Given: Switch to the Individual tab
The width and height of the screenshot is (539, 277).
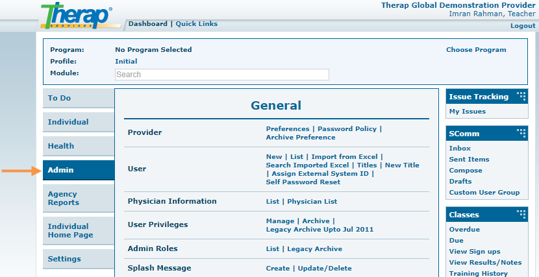Looking at the screenshot, I should (79, 122).
